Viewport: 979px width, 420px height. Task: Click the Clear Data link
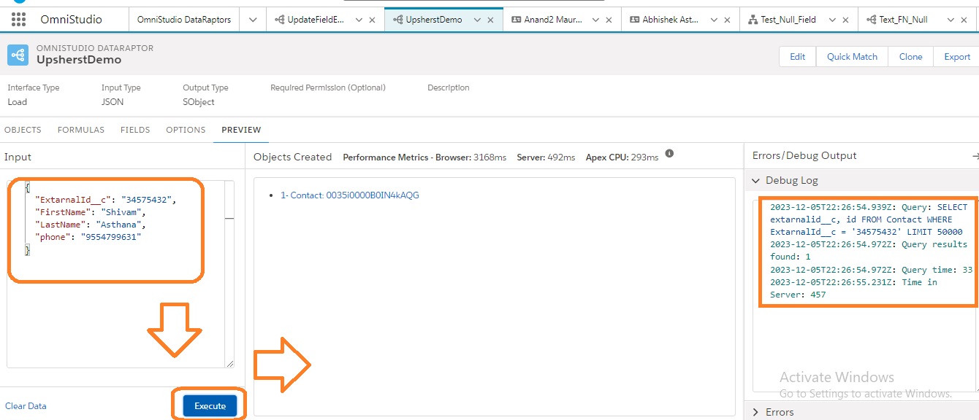26,406
